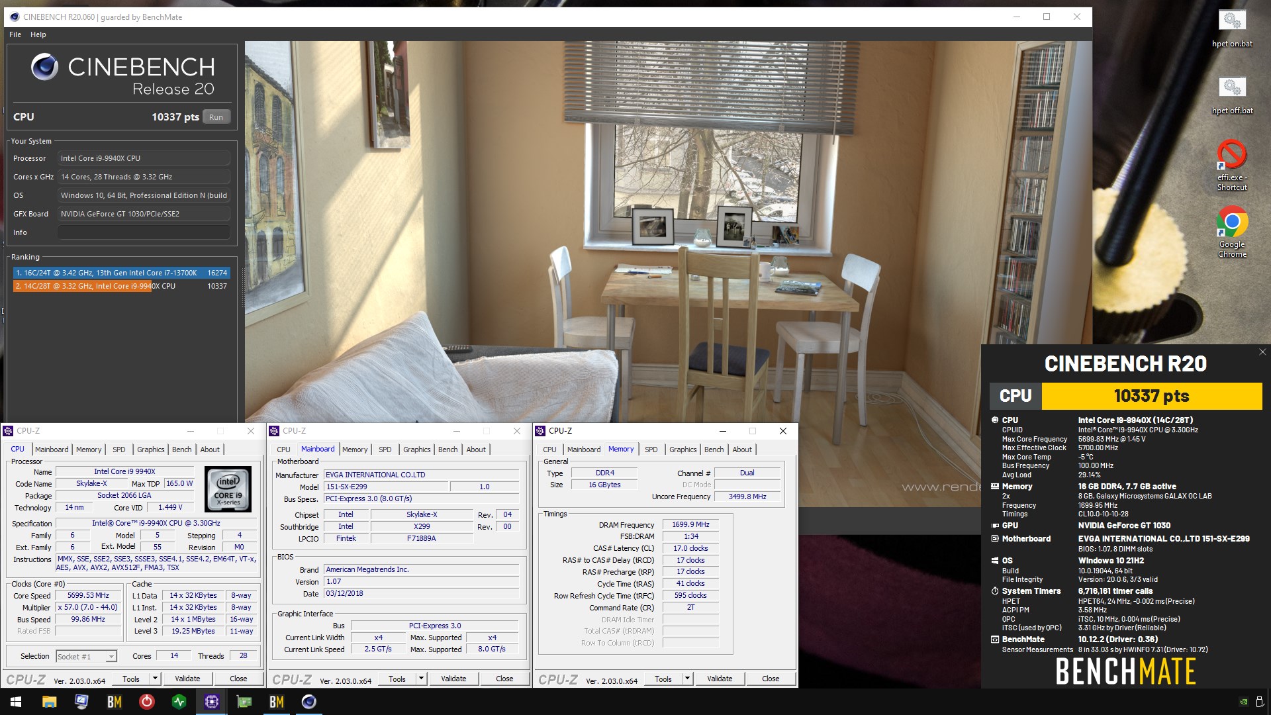This screenshot has width=1271, height=715.
Task: Open Mainboard tab in right CPU-Z window
Action: pyautogui.click(x=584, y=450)
